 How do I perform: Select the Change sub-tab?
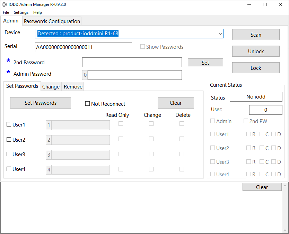click(x=51, y=86)
